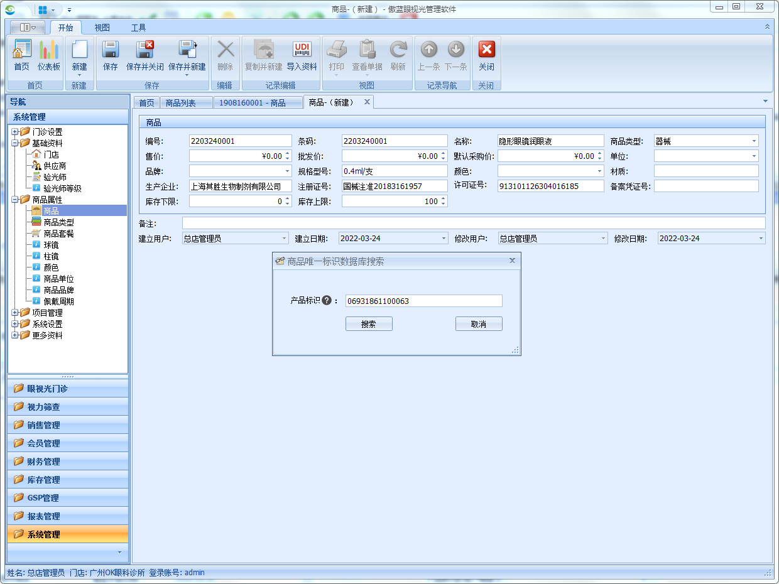Select 验光师 in navigation tree
Viewport: 779px width, 584px height.
[55, 177]
